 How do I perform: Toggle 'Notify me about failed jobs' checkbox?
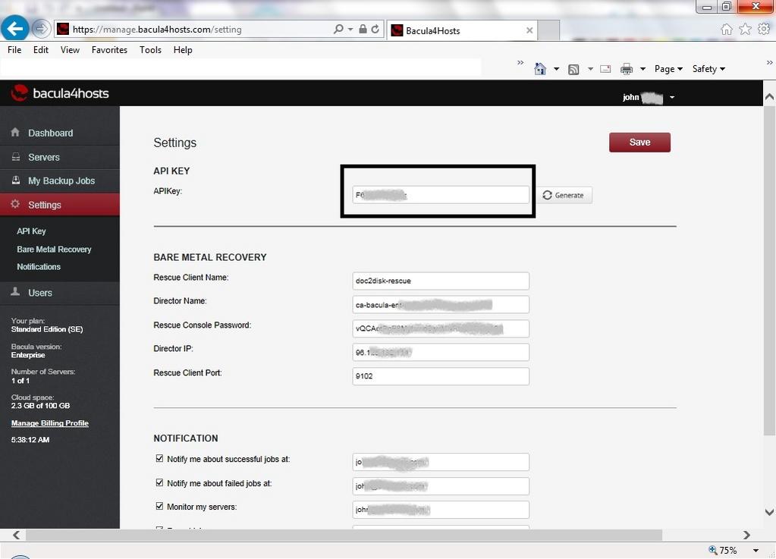pos(159,482)
